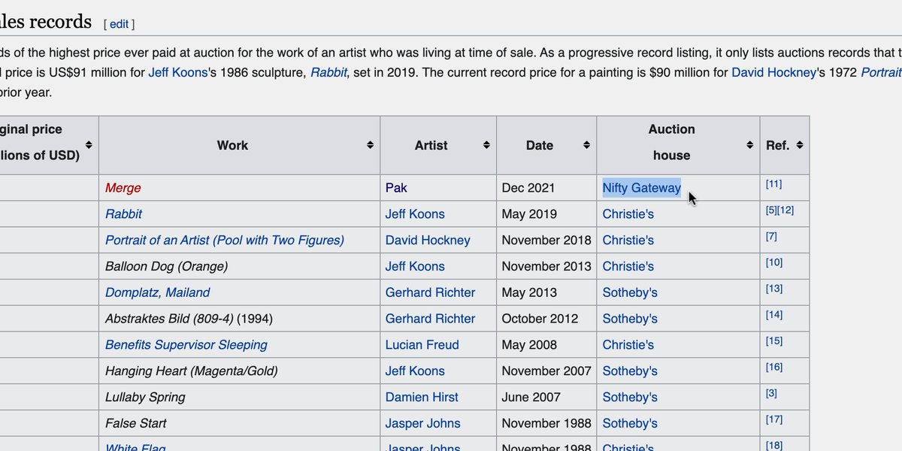Open Damien Hirst artist link
902x451 pixels.
click(x=422, y=398)
